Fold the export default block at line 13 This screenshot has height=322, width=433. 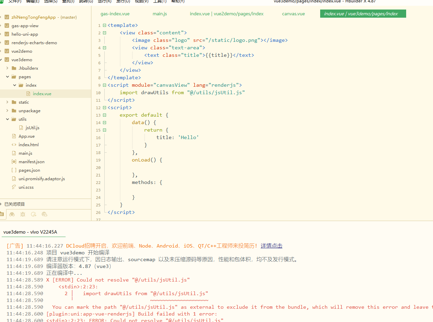[x=104, y=115]
